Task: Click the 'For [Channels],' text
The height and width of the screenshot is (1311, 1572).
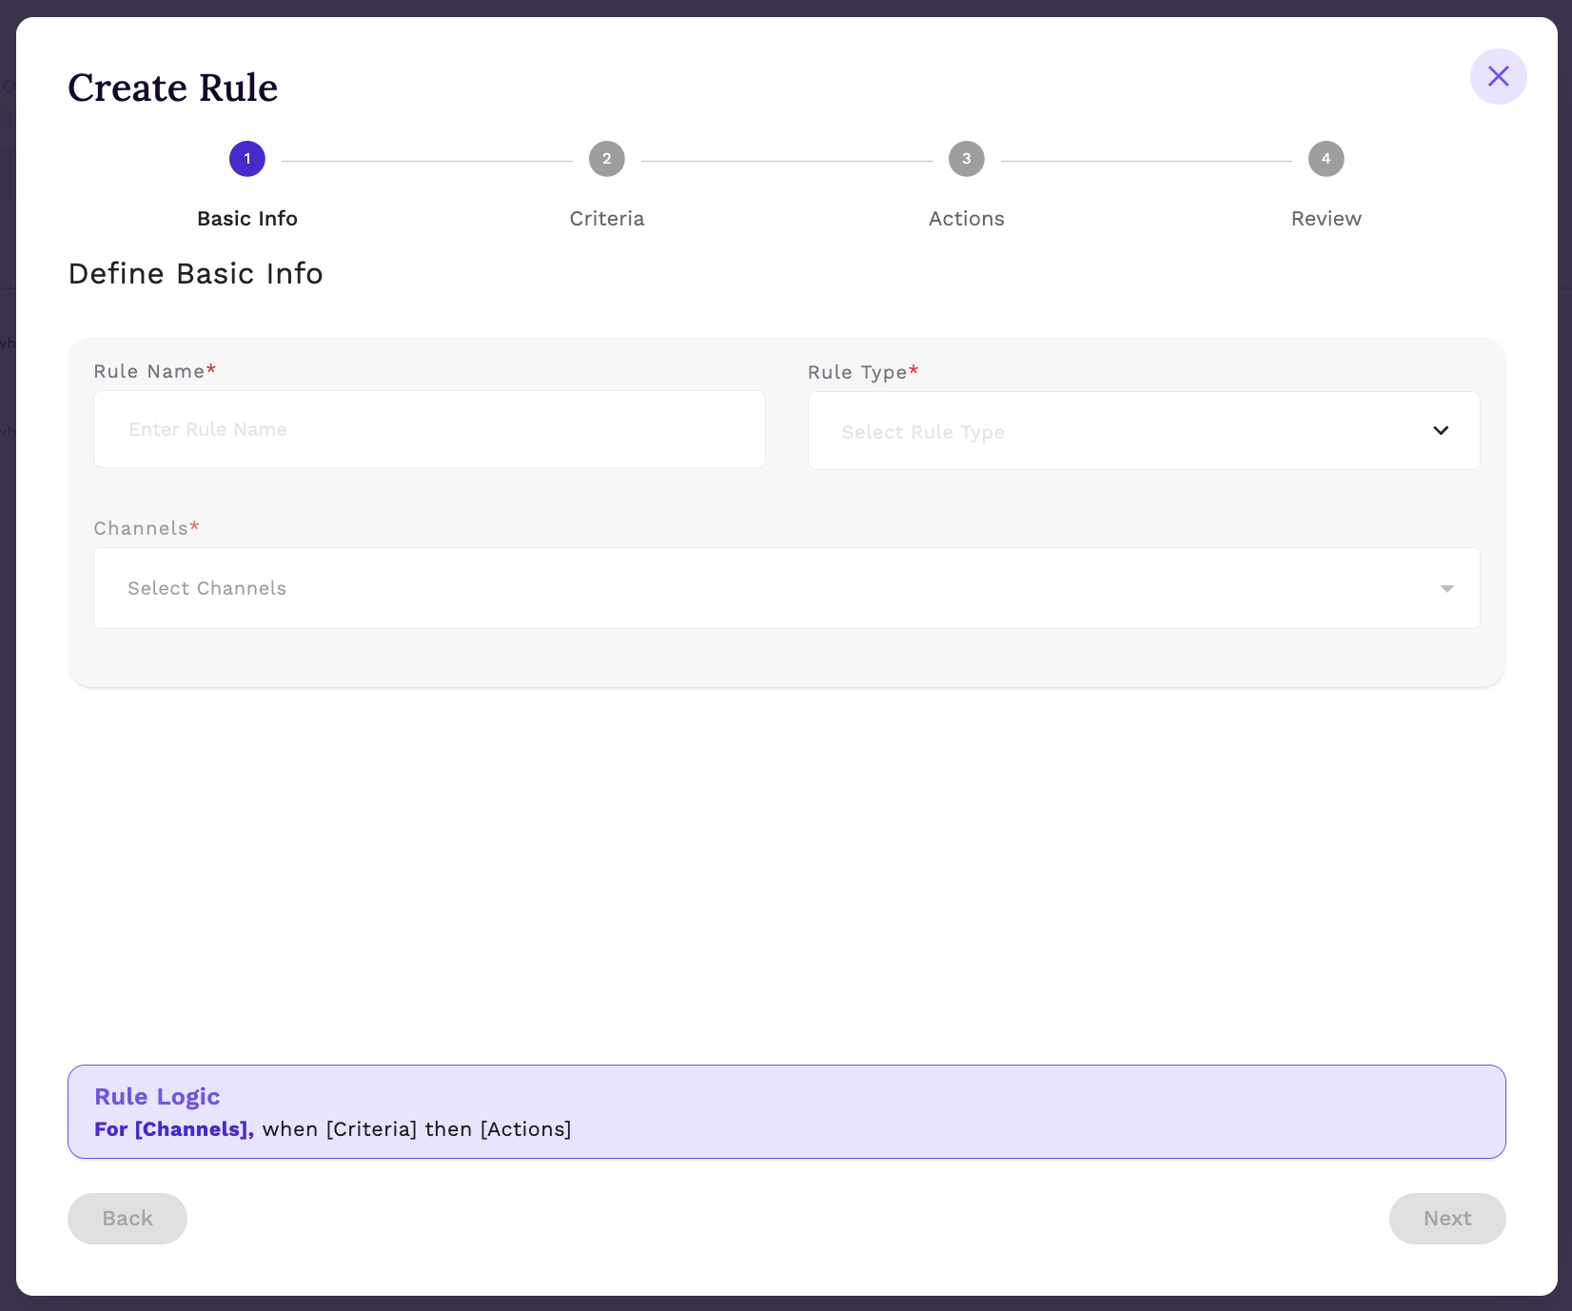Action: click(x=174, y=1129)
